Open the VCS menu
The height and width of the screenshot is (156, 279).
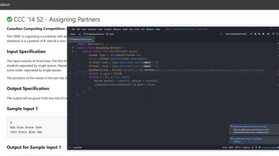point(143,29)
